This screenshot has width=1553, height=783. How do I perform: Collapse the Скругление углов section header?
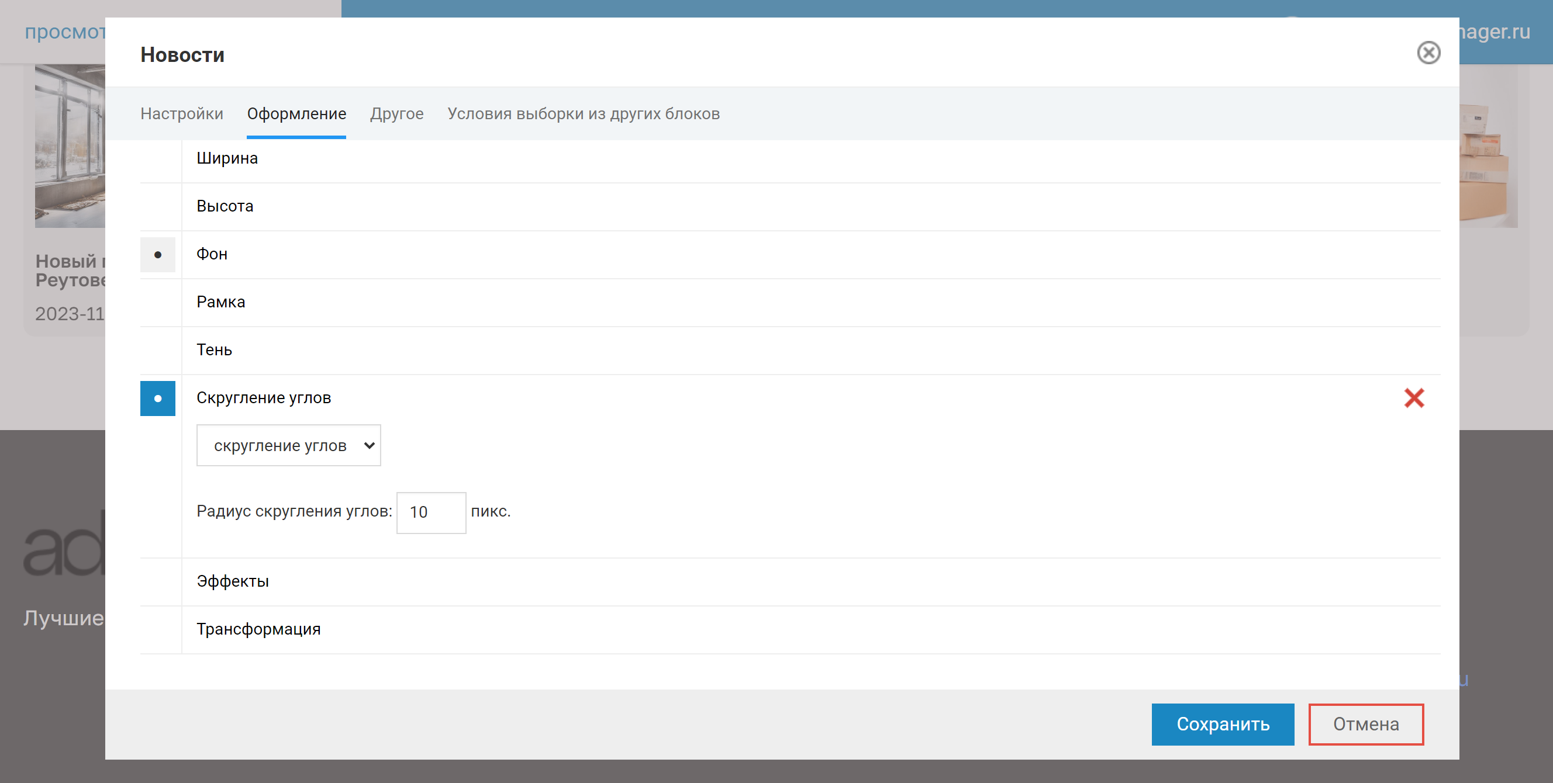pyautogui.click(x=264, y=398)
